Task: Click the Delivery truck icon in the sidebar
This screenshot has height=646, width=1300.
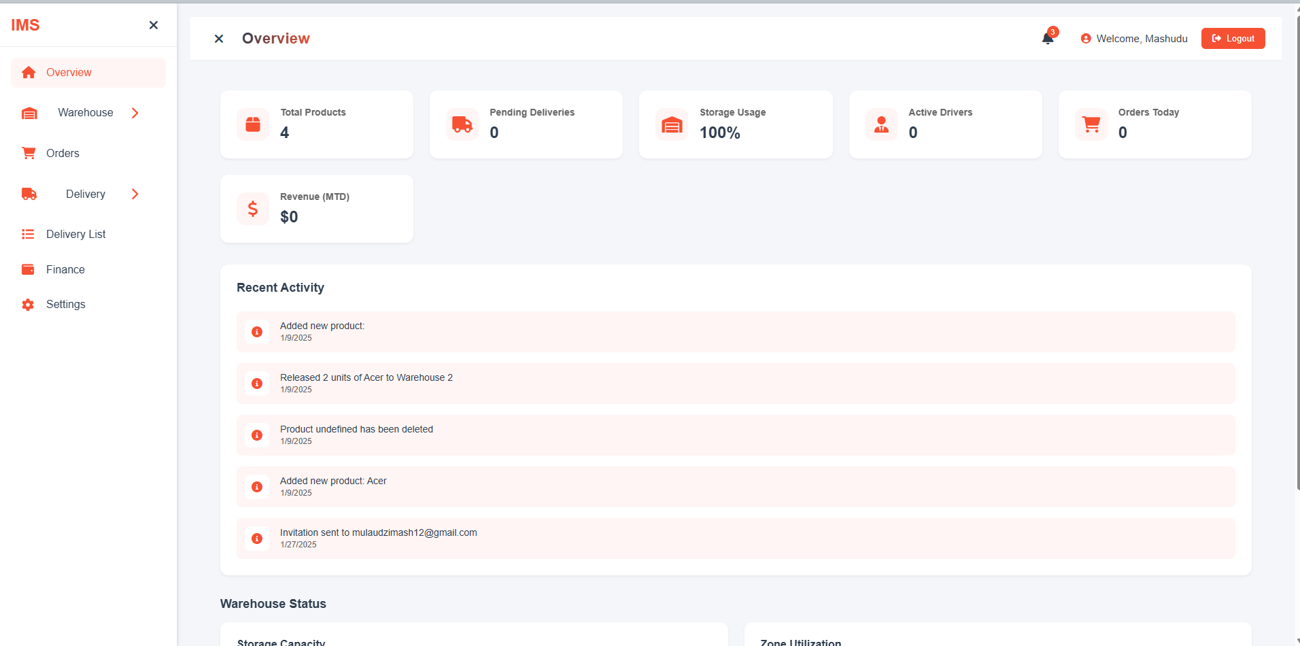Action: (x=29, y=194)
